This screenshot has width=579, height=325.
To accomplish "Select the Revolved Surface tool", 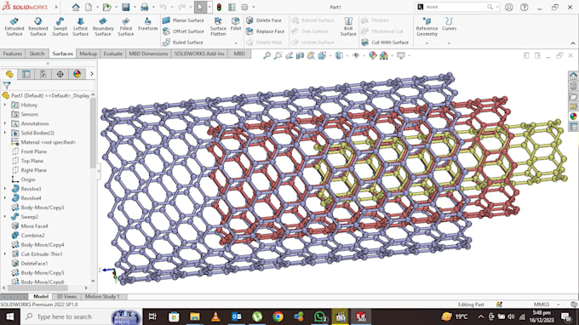I will (x=37, y=26).
